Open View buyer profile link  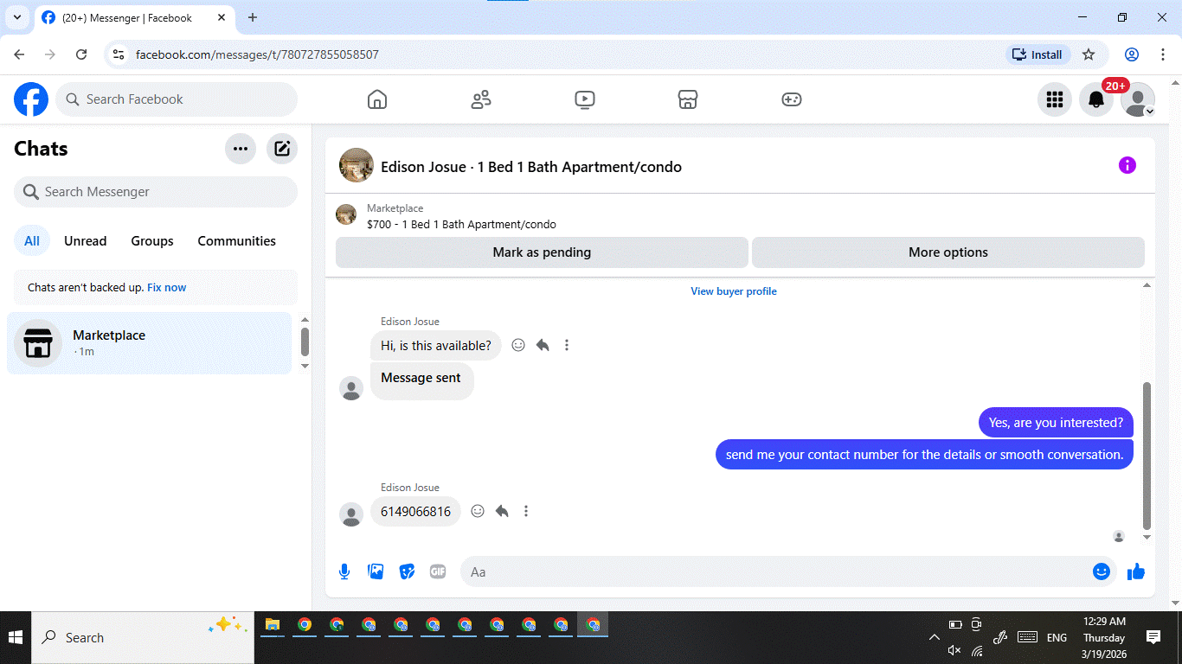pyautogui.click(x=734, y=291)
